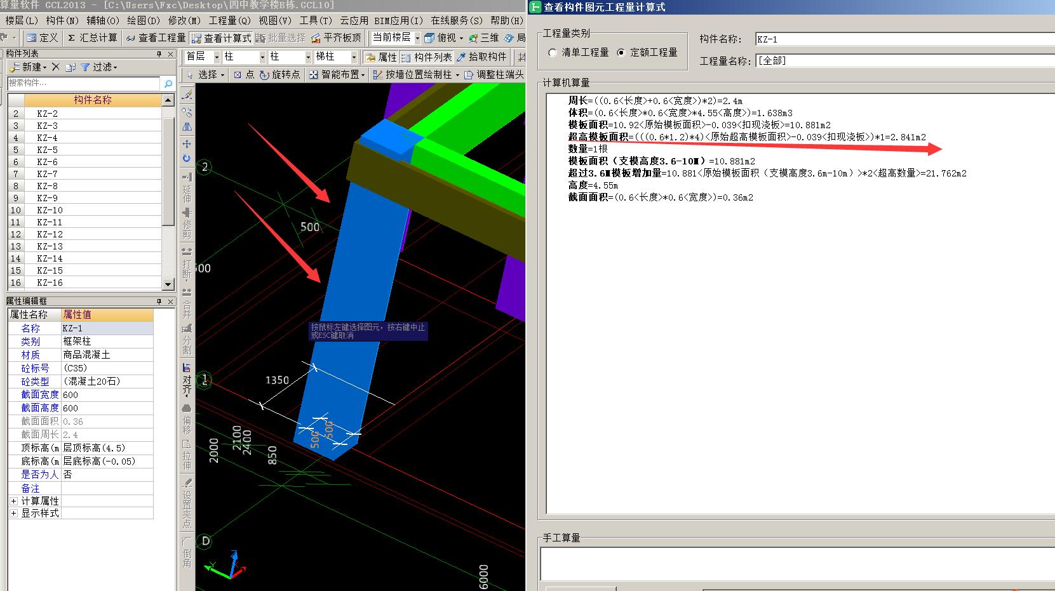Click the component list scroll down arrow
1055x591 pixels.
168,284
